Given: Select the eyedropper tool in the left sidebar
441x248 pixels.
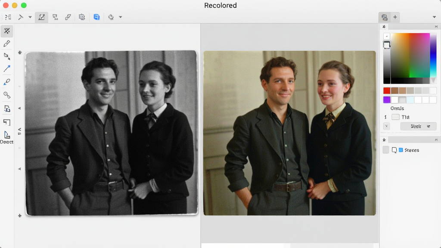Looking at the screenshot, I should (x=7, y=43).
